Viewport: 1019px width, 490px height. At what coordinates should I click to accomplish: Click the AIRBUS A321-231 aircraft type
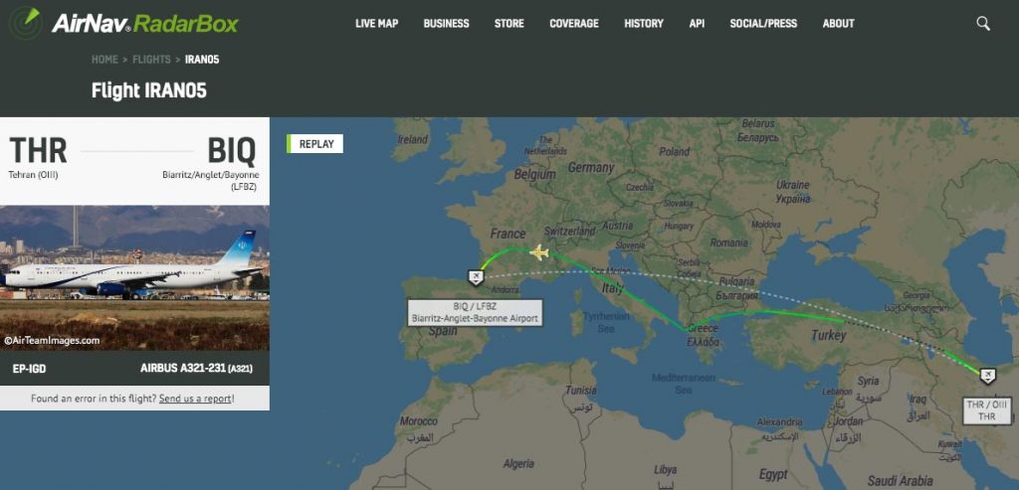(196, 369)
